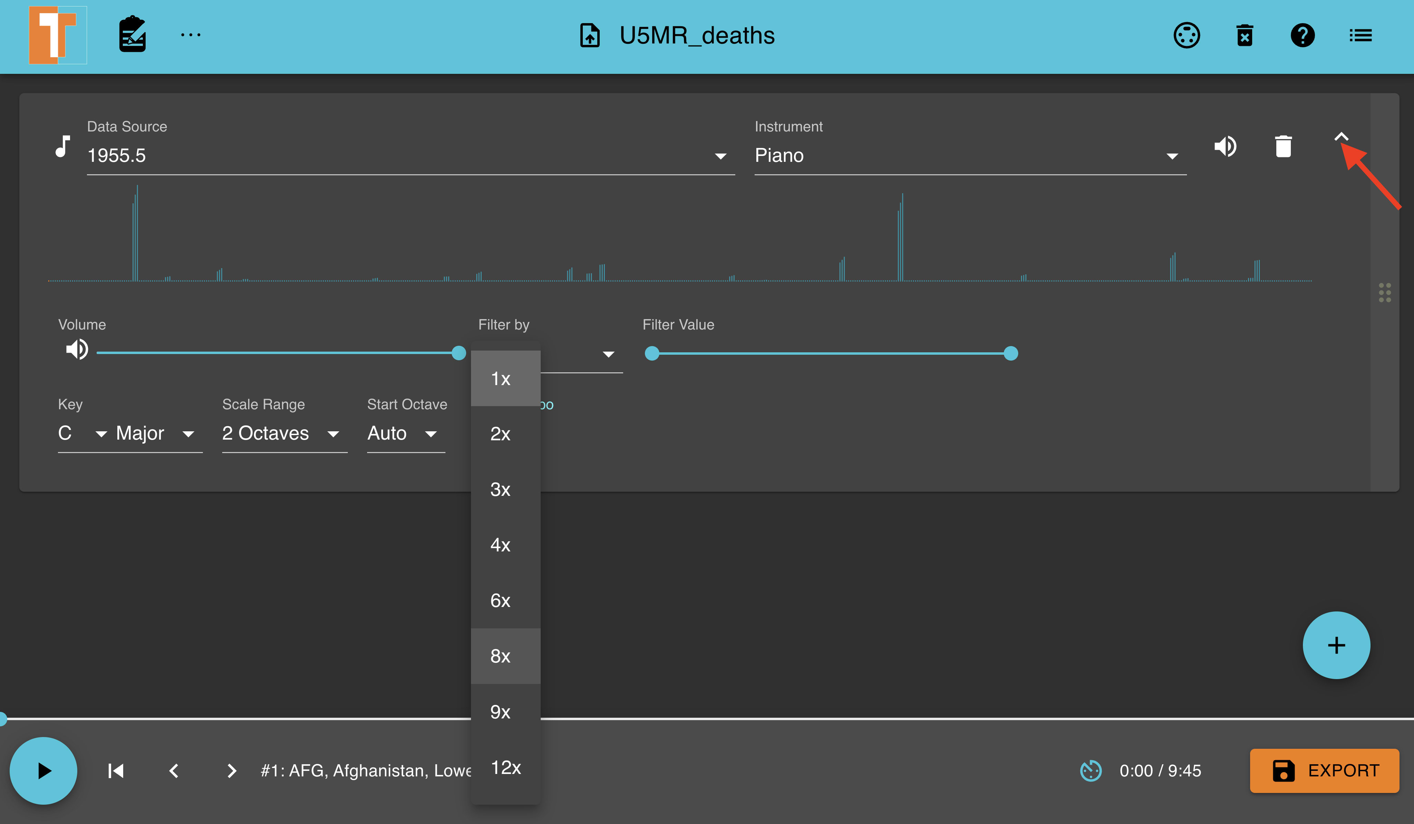Screen dimensions: 1414x824
Task: Choose 12x from the dropdown list
Action: click(x=505, y=767)
